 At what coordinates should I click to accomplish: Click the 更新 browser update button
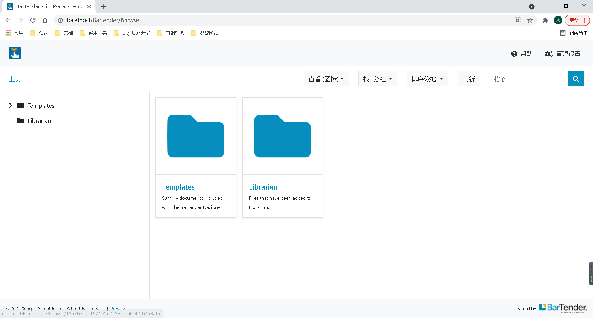click(x=574, y=20)
